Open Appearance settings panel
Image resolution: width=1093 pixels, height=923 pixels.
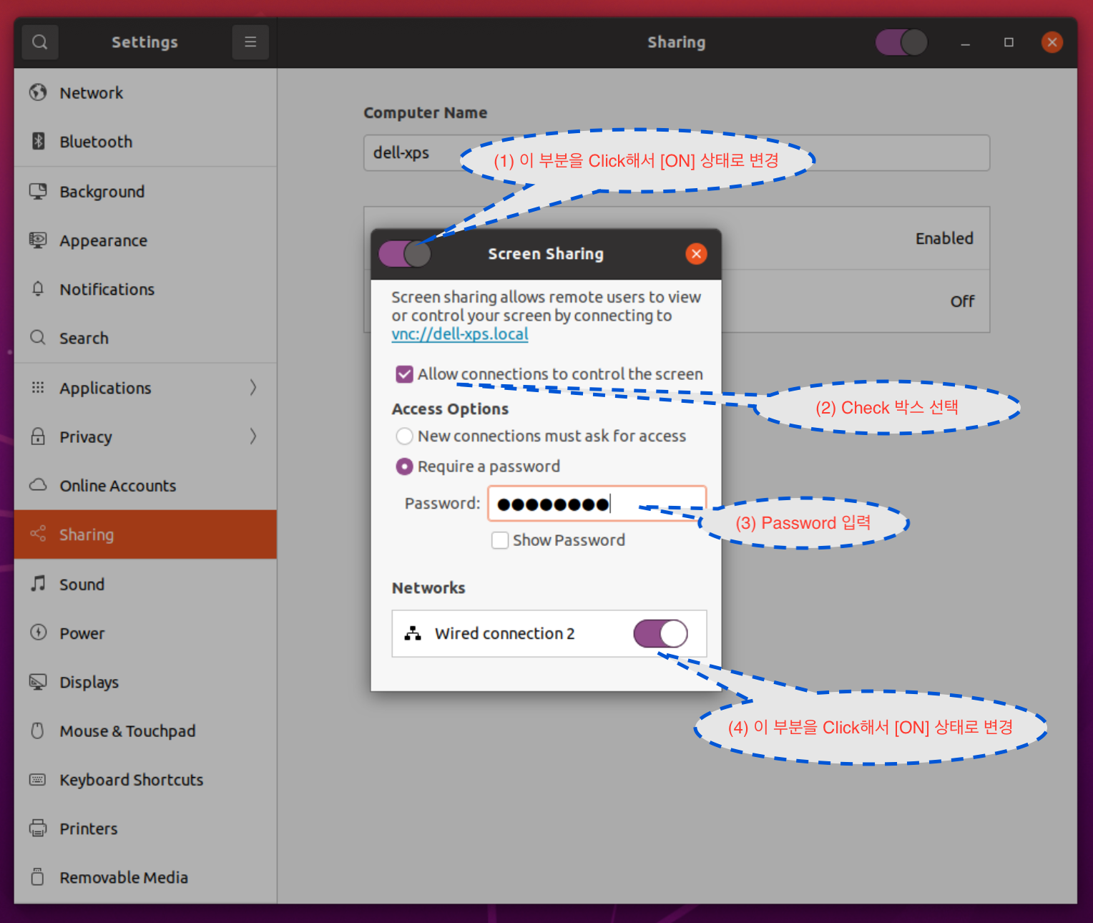[145, 240]
